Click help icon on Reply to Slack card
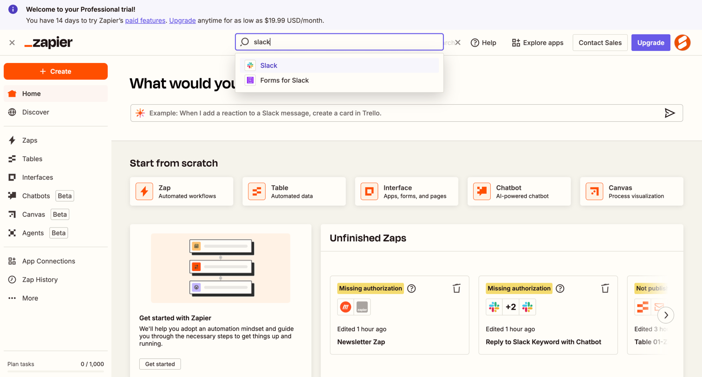This screenshot has width=702, height=377. [x=560, y=289]
